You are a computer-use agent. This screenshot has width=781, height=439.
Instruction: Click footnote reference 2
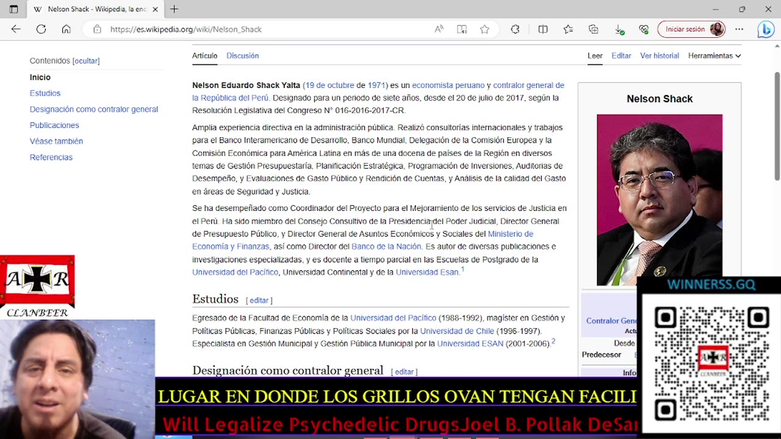(x=553, y=341)
